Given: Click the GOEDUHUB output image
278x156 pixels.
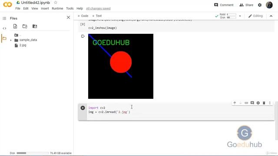Looking at the screenshot, I should click(x=121, y=66).
